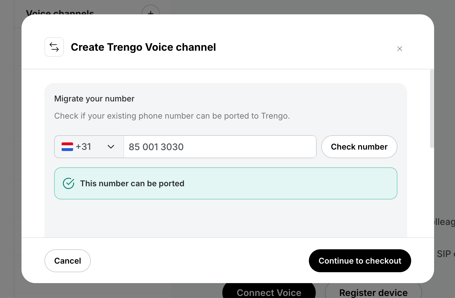Click the dimmed Connect Voice button
This screenshot has width=455, height=298.
point(269,291)
